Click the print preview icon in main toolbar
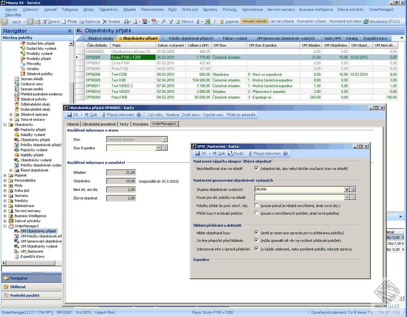 point(136,21)
